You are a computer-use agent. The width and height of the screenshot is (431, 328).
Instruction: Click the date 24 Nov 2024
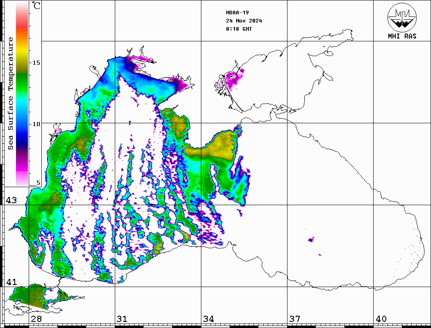pyautogui.click(x=244, y=21)
